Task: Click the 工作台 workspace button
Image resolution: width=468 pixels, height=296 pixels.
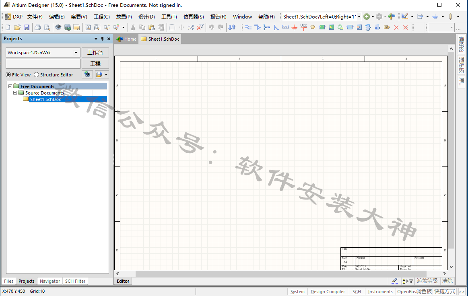Action: click(95, 53)
